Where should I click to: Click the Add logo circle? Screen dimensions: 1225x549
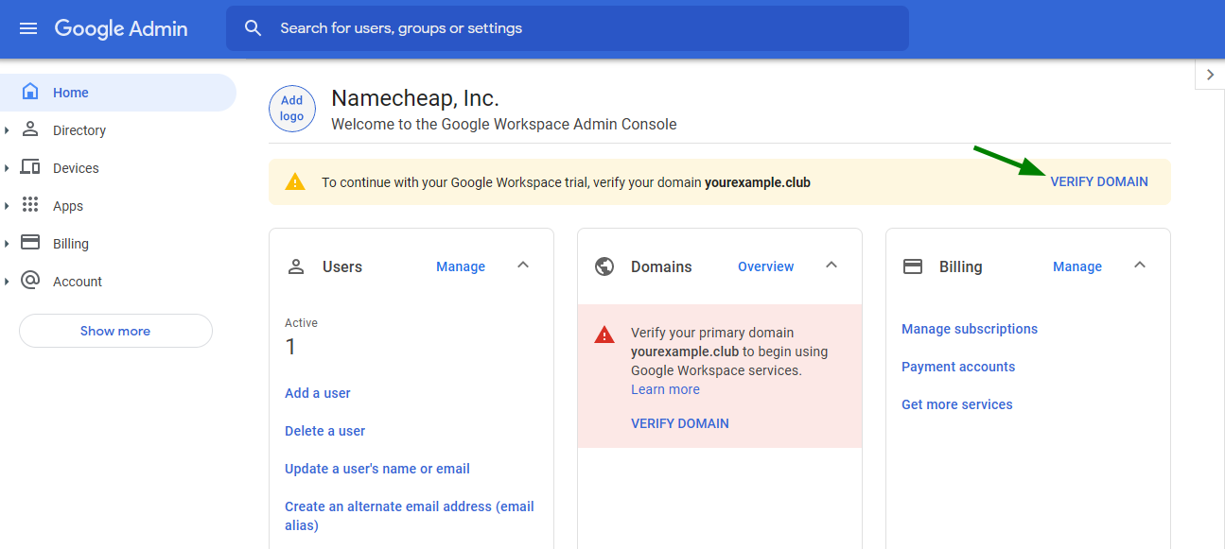coord(292,108)
